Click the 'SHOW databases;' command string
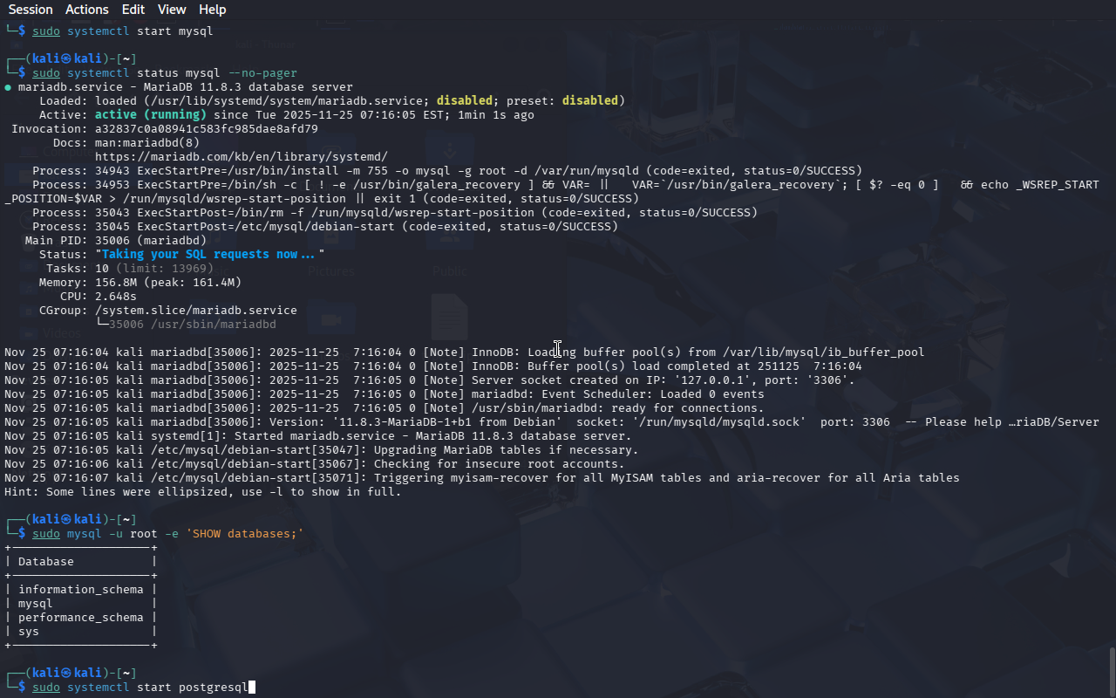This screenshot has width=1116, height=698. click(x=244, y=534)
